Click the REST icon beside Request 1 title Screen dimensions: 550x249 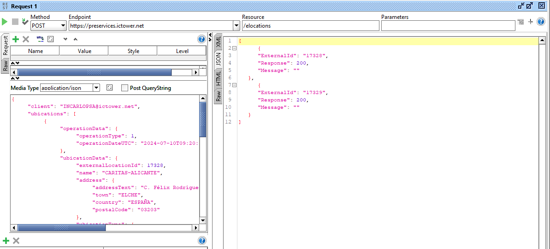click(x=5, y=6)
